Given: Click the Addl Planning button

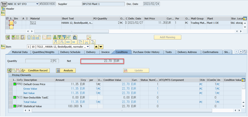Looking at the screenshot, I should point(167,37).
